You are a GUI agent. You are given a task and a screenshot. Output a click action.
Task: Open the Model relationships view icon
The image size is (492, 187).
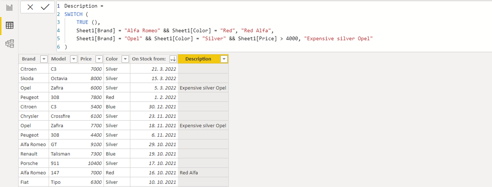click(x=10, y=44)
